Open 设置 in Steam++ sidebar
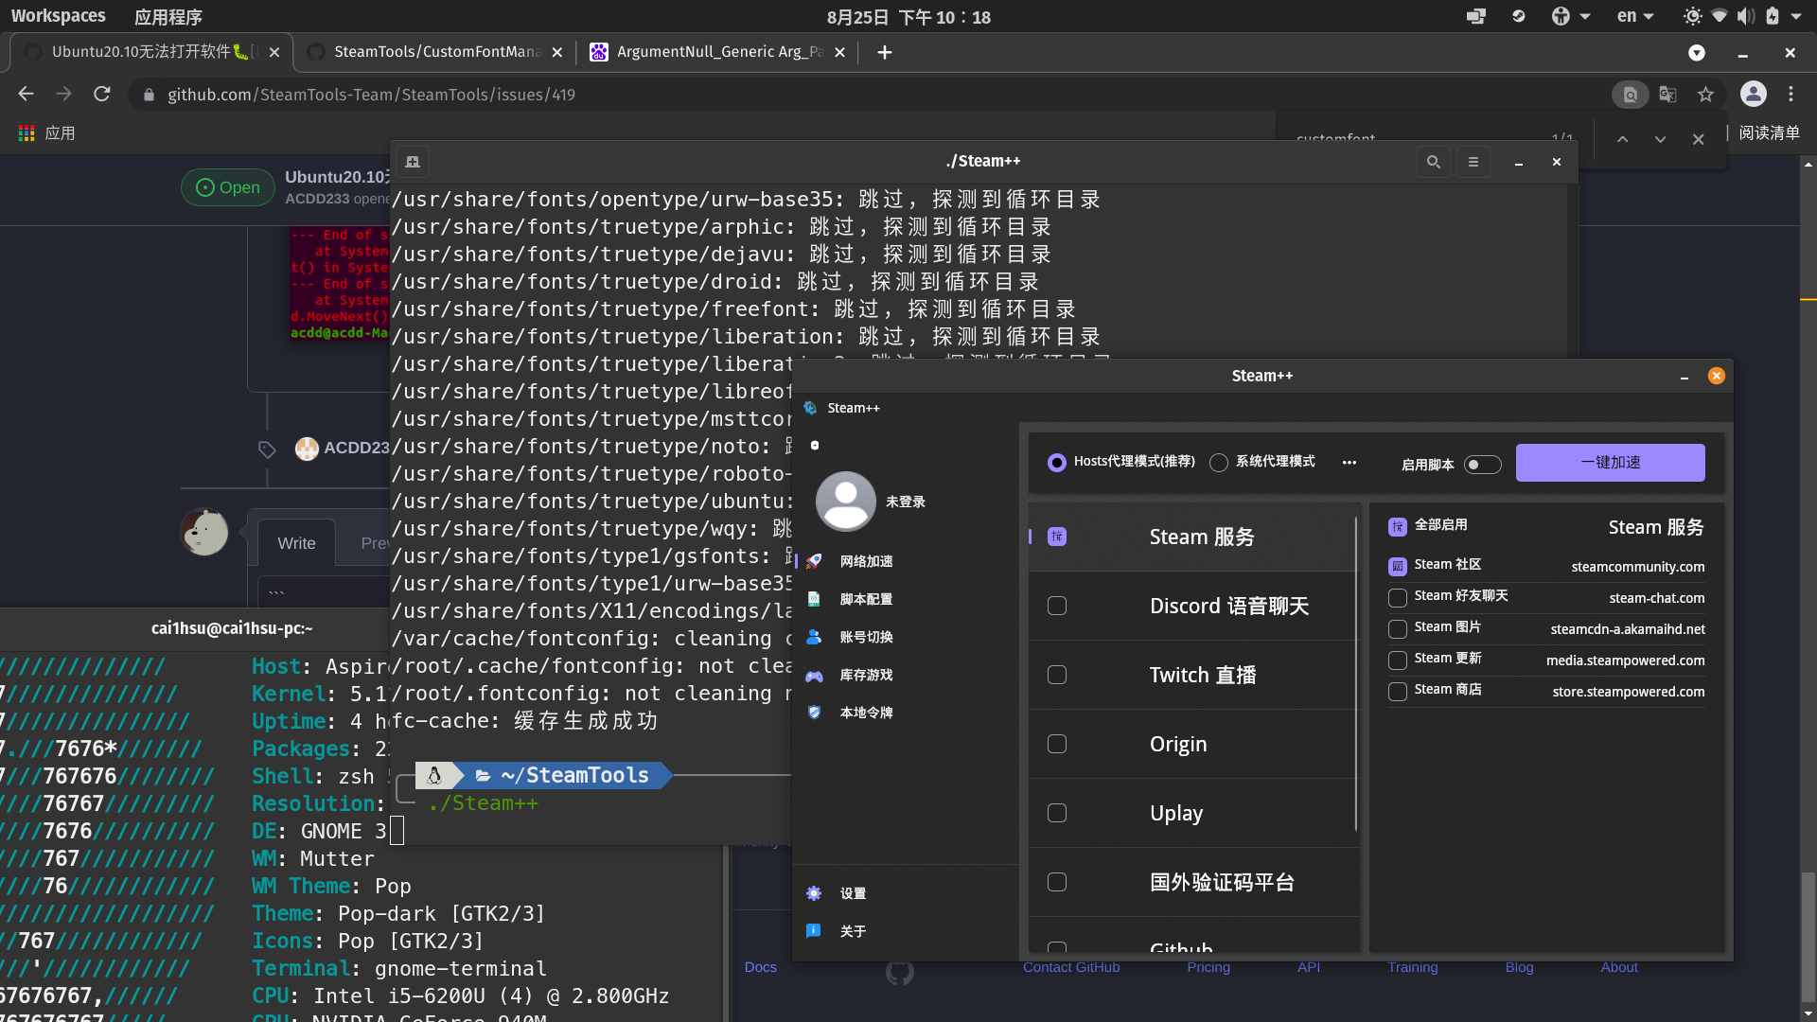Viewport: 1817px width, 1022px height. (x=852, y=893)
